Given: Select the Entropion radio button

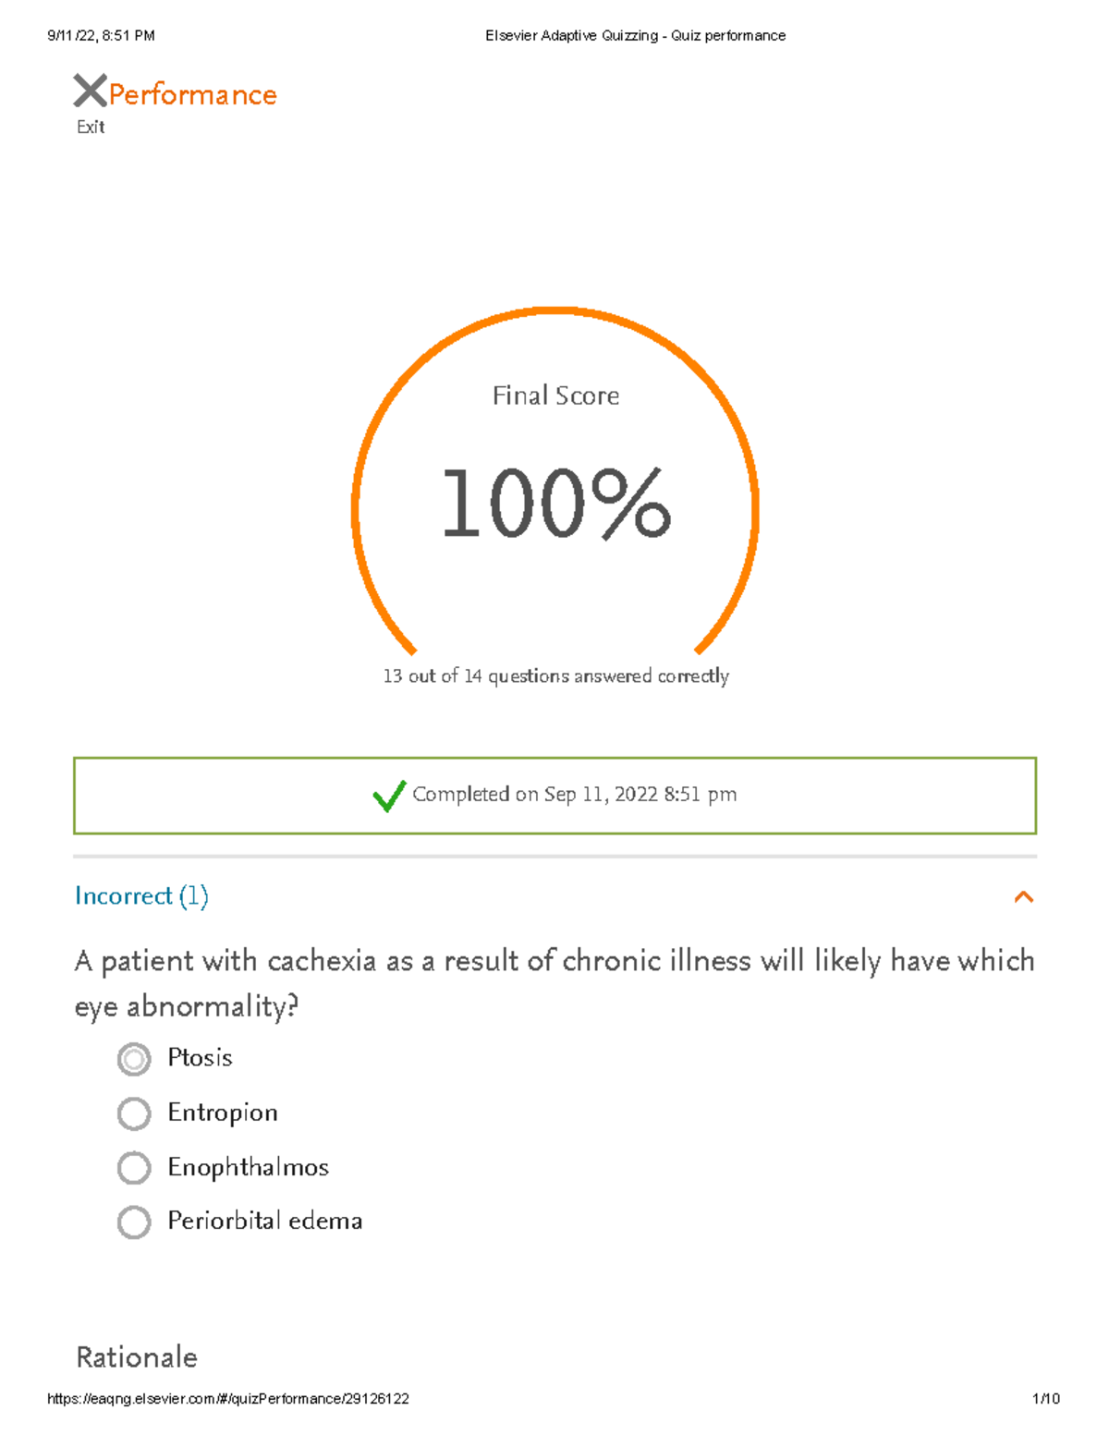Looking at the screenshot, I should point(134,1113).
